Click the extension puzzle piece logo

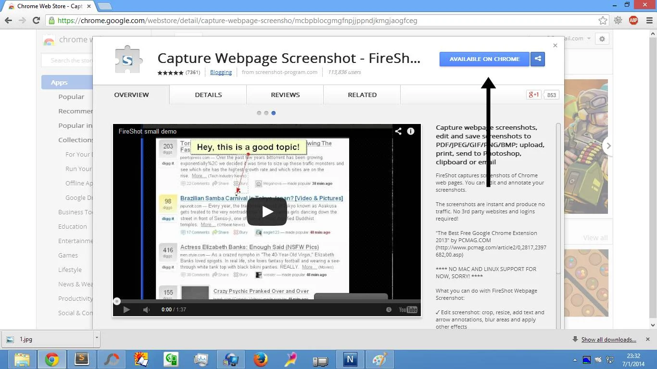tap(127, 60)
